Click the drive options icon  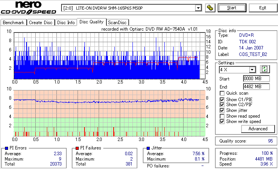coord(210,8)
